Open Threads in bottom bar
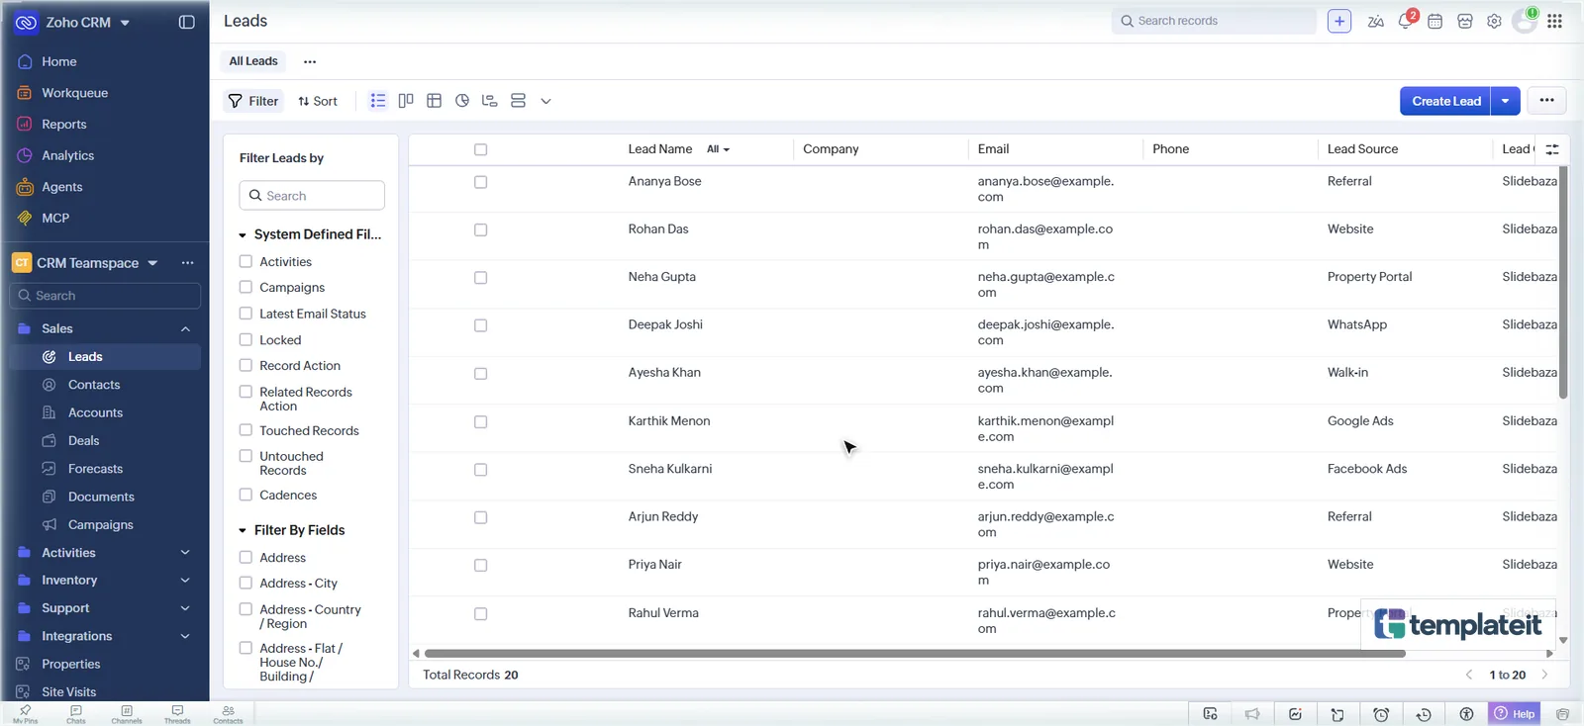The width and height of the screenshot is (1584, 726). 177,714
